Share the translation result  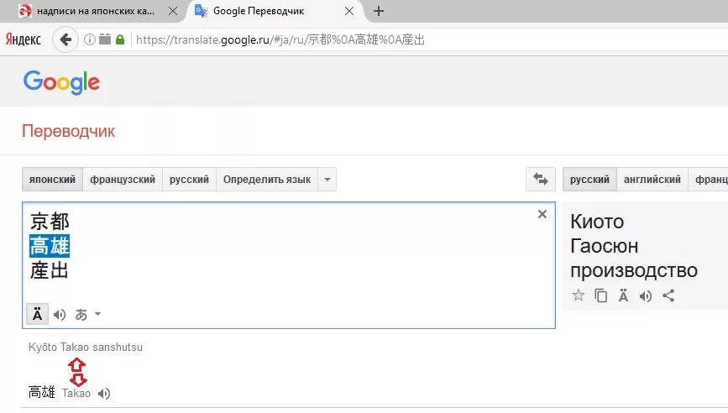668,295
